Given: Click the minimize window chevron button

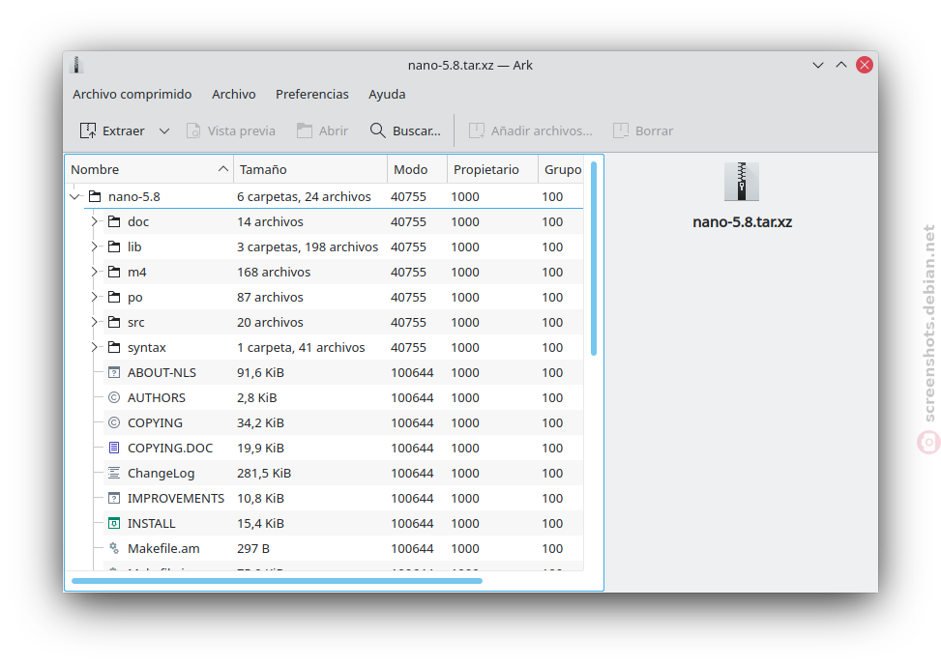Looking at the screenshot, I should pos(818,65).
